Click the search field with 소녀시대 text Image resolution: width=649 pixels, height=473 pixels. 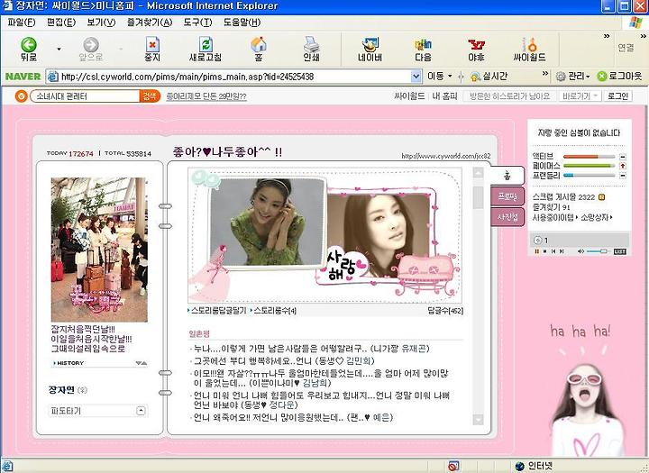click(85, 96)
